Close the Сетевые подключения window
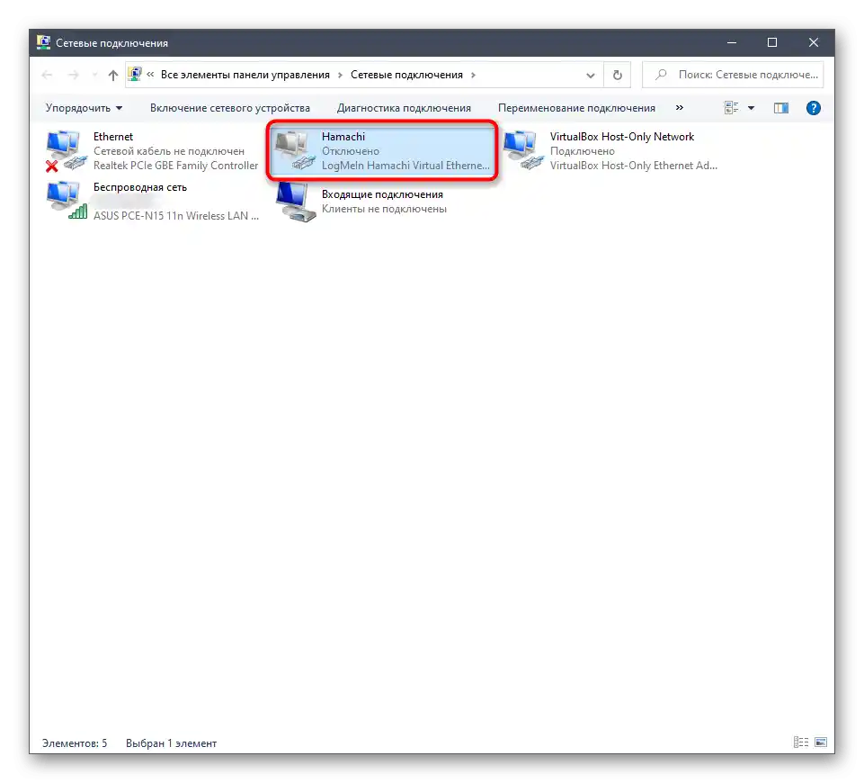The height and width of the screenshot is (783, 864). pos(814,42)
